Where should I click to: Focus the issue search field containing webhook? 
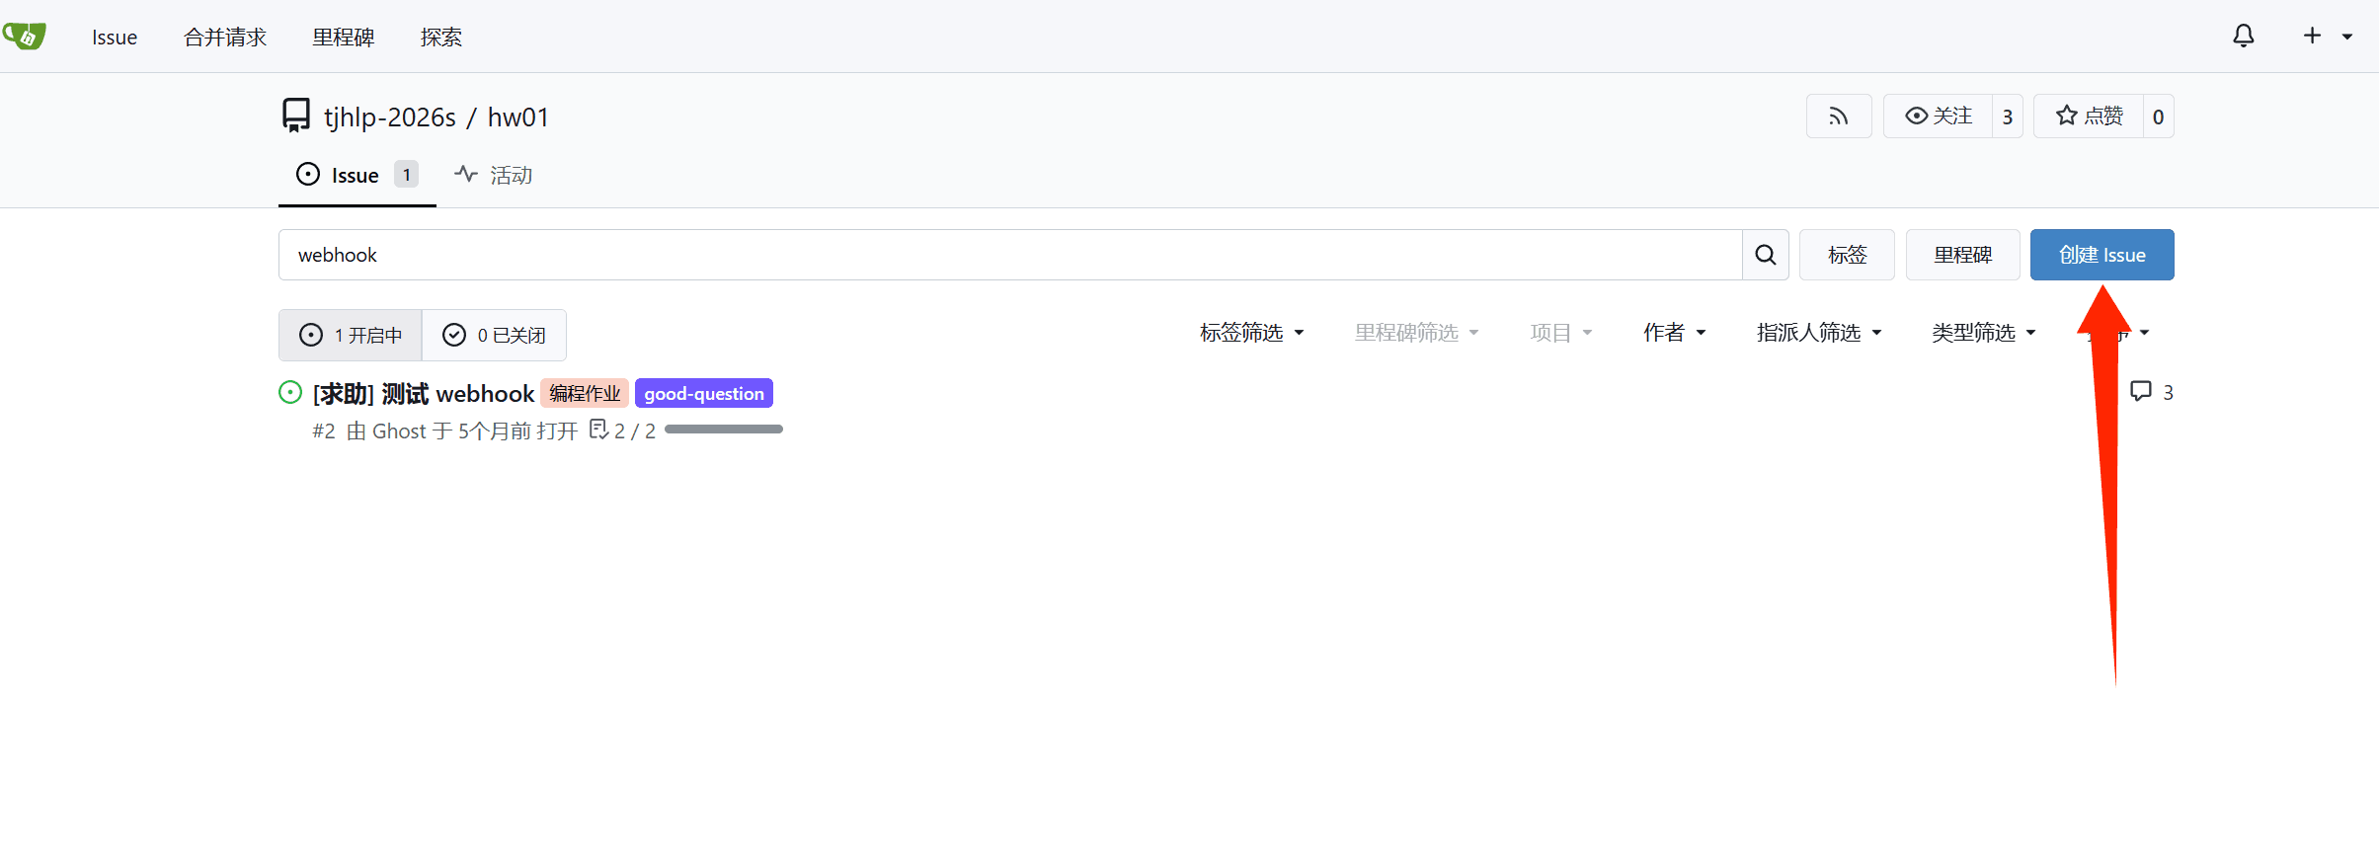[x=1010, y=255]
